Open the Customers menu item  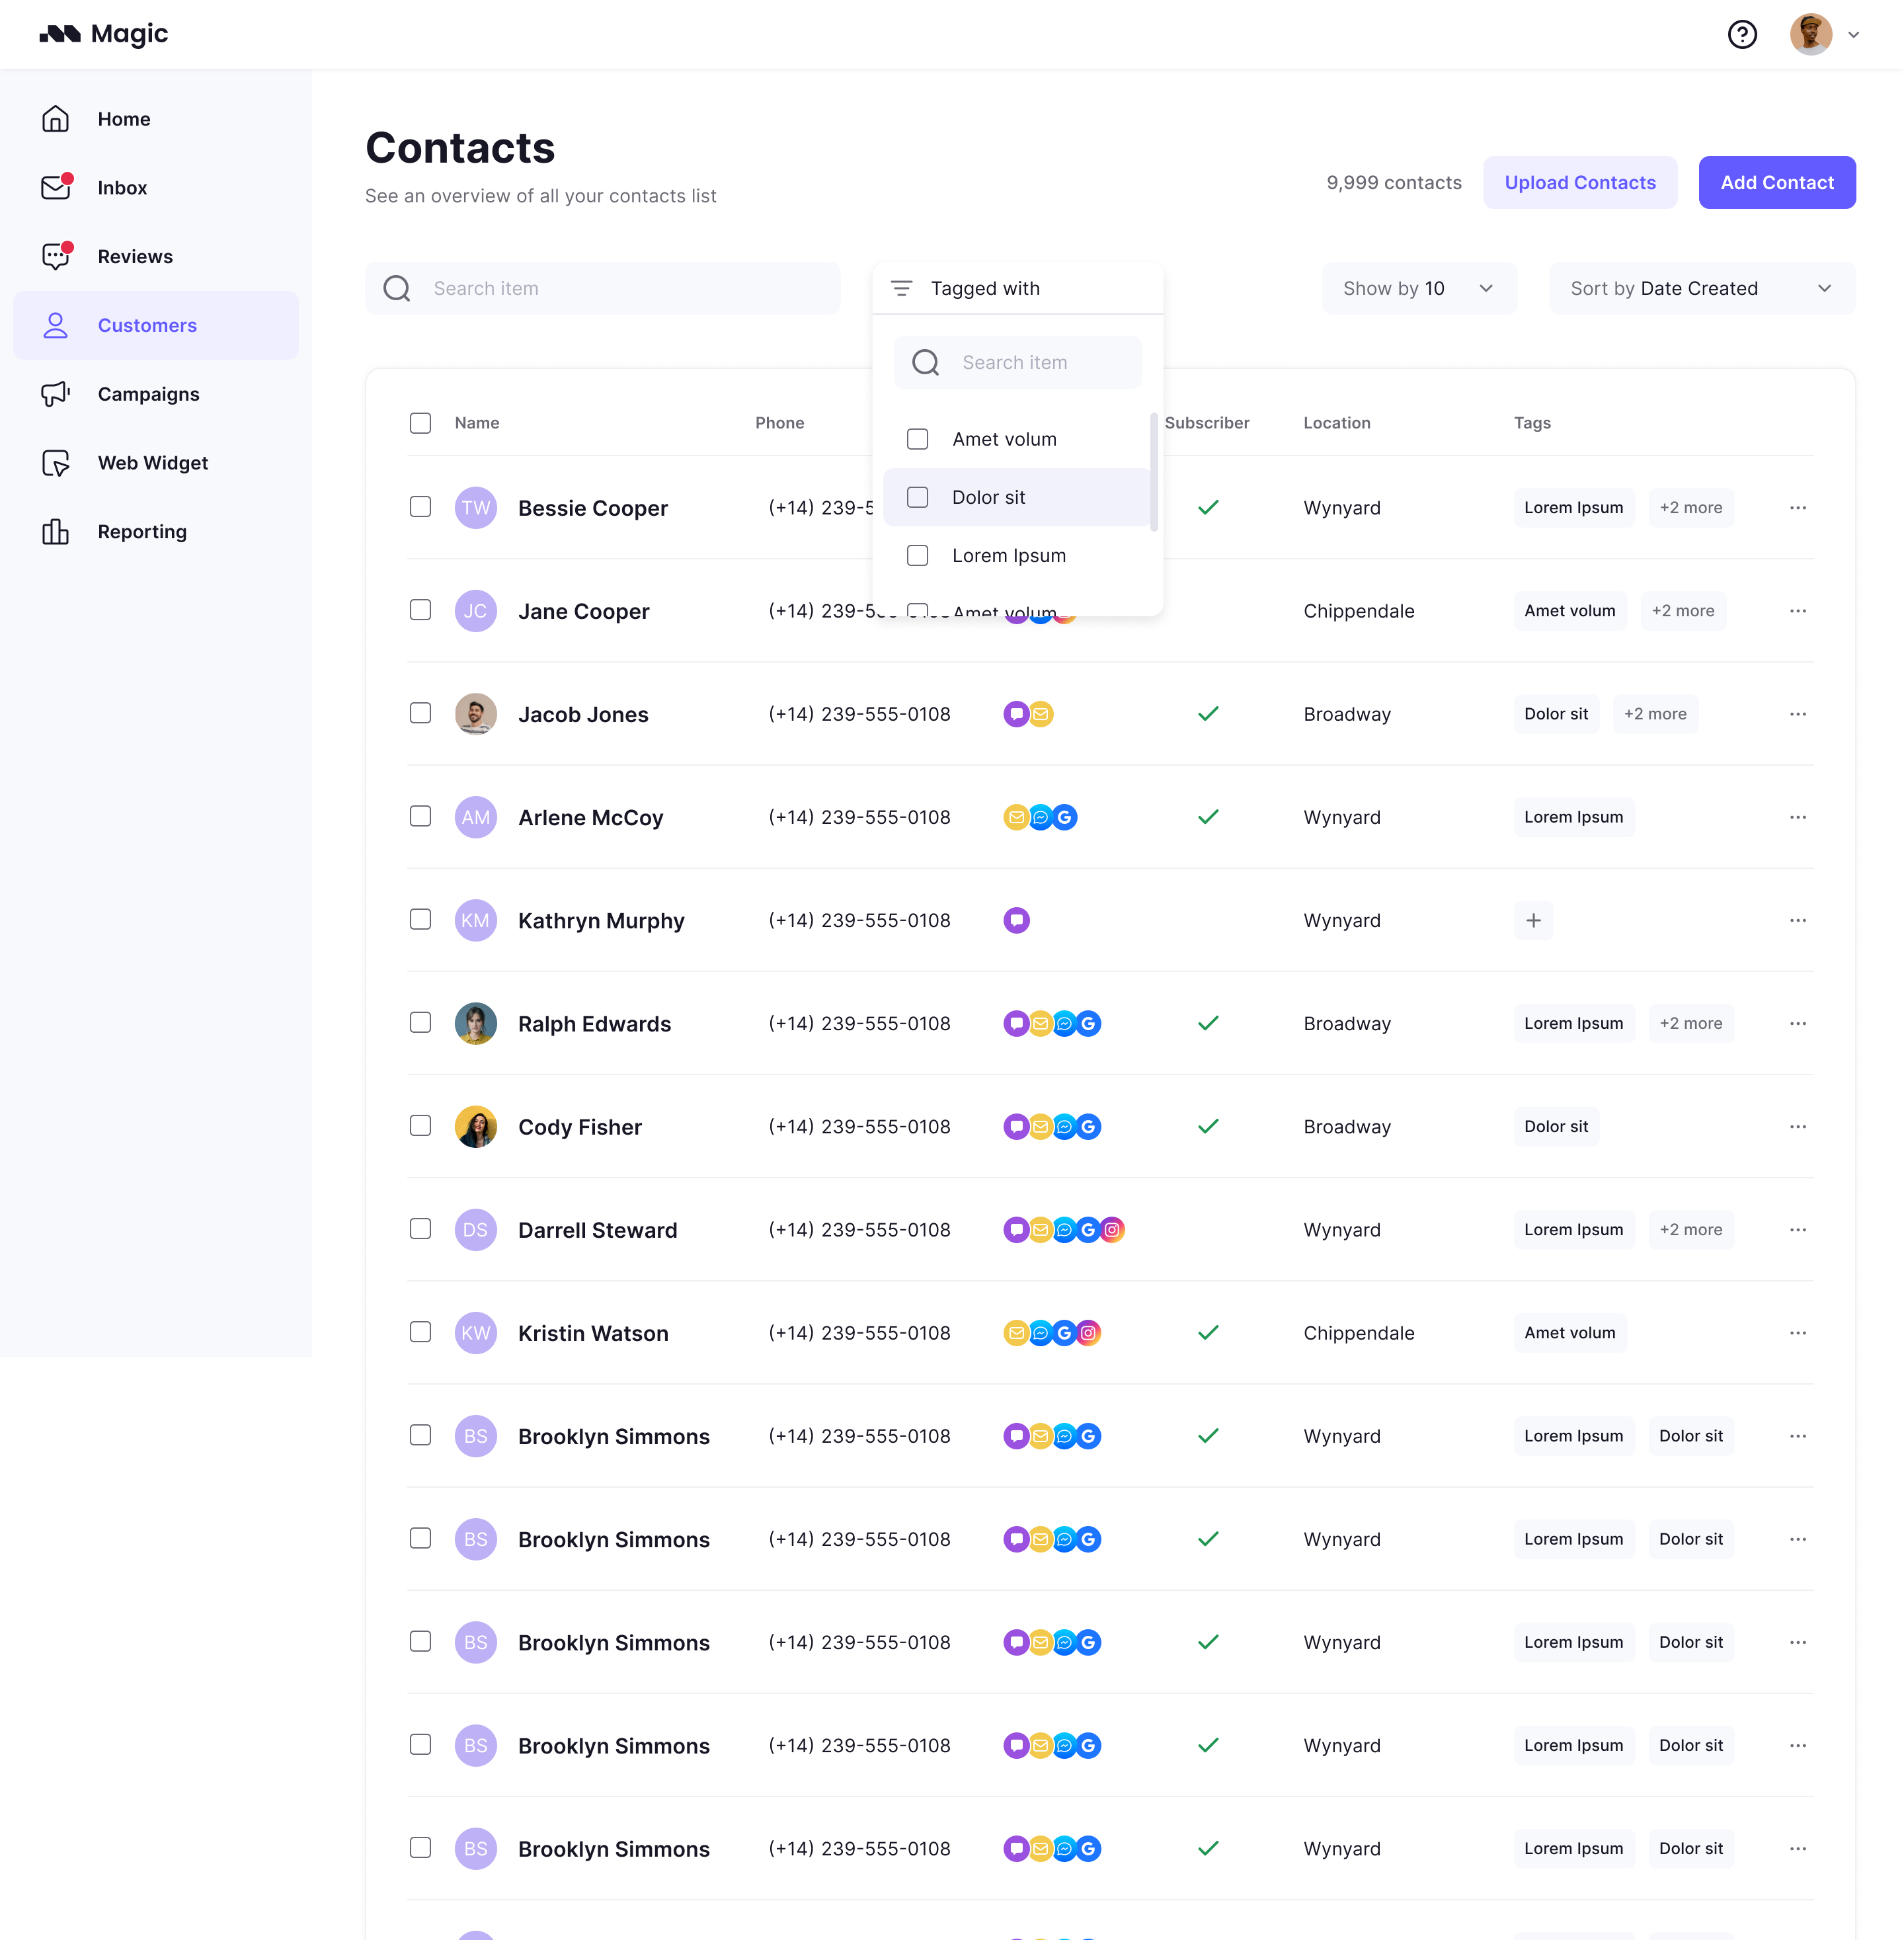[x=147, y=325]
